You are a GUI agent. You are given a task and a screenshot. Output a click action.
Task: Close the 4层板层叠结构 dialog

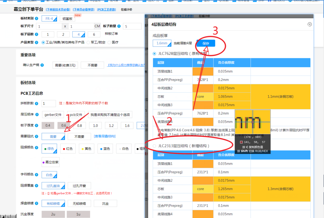310,24
